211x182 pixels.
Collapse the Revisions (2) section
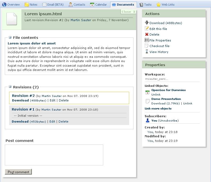tap(10, 87)
